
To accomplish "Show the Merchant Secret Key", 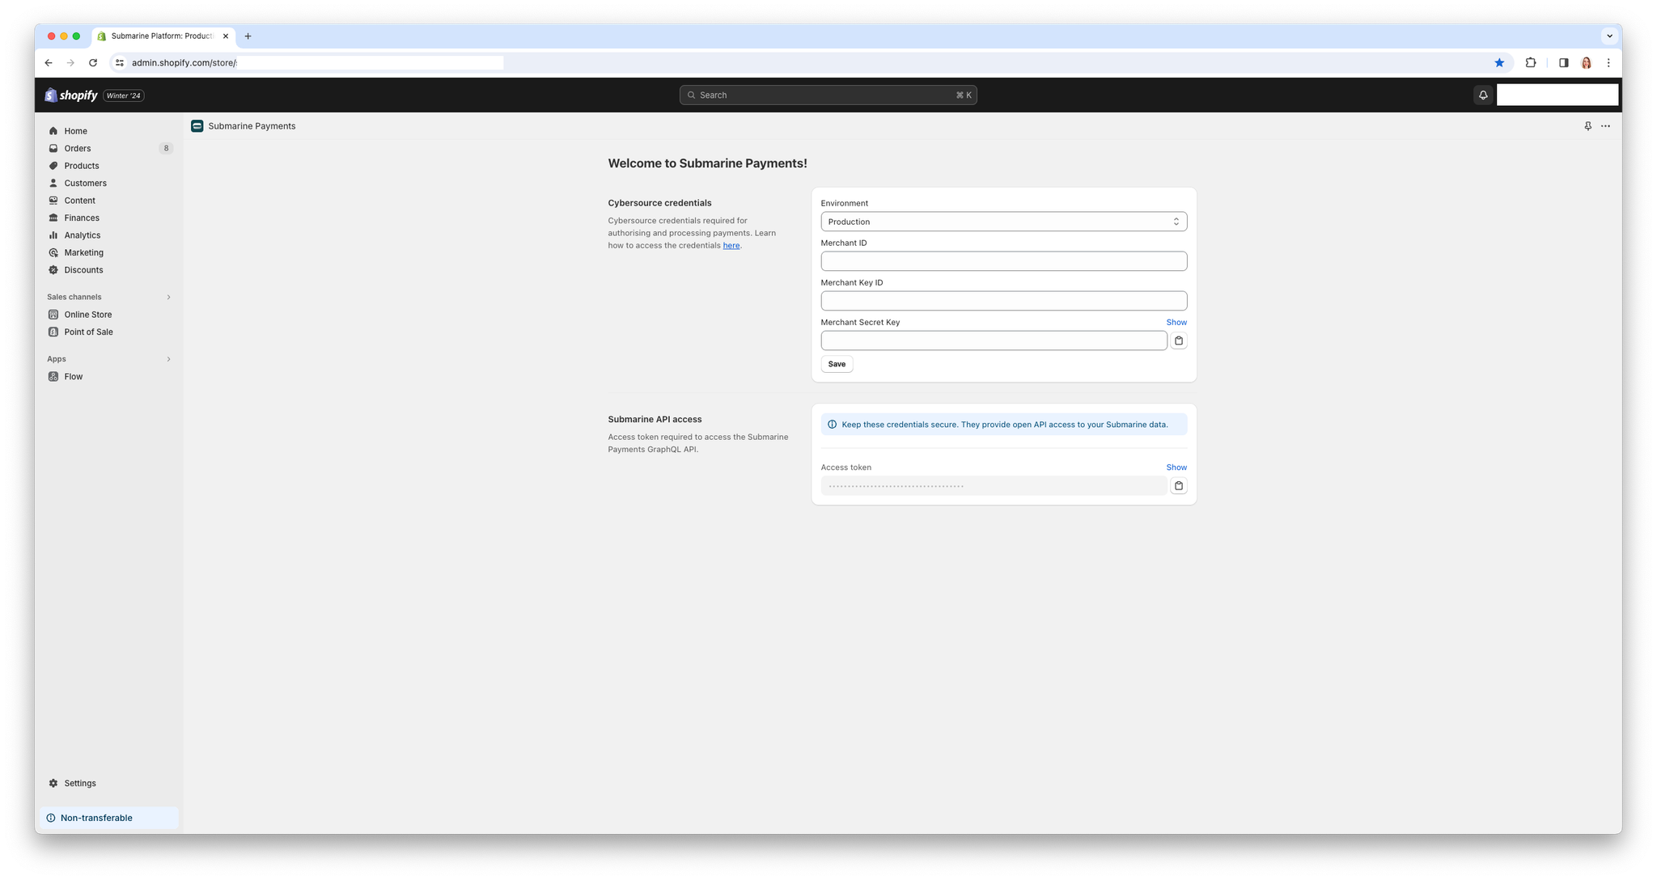I will pos(1176,322).
